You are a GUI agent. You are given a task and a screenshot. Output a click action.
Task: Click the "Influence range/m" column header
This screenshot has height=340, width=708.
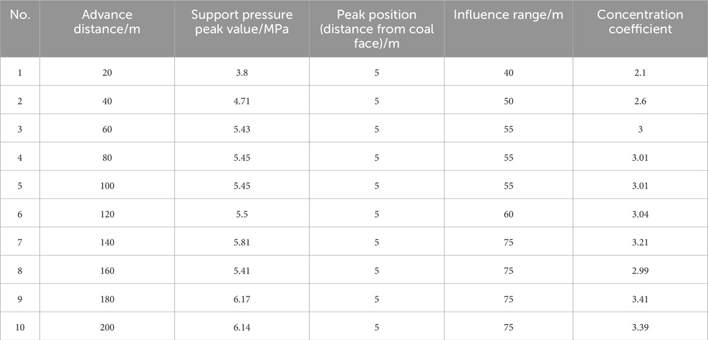tap(508, 15)
